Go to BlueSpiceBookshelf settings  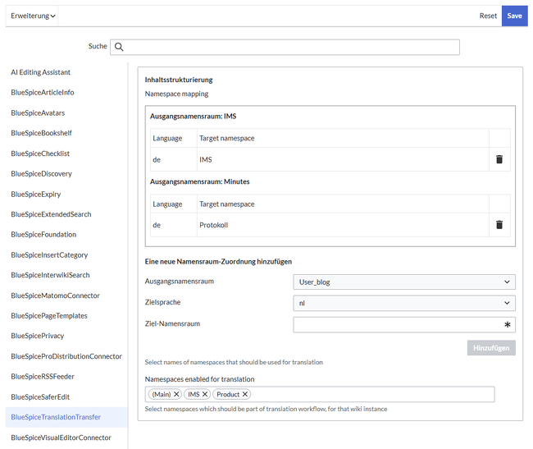pyautogui.click(x=41, y=133)
